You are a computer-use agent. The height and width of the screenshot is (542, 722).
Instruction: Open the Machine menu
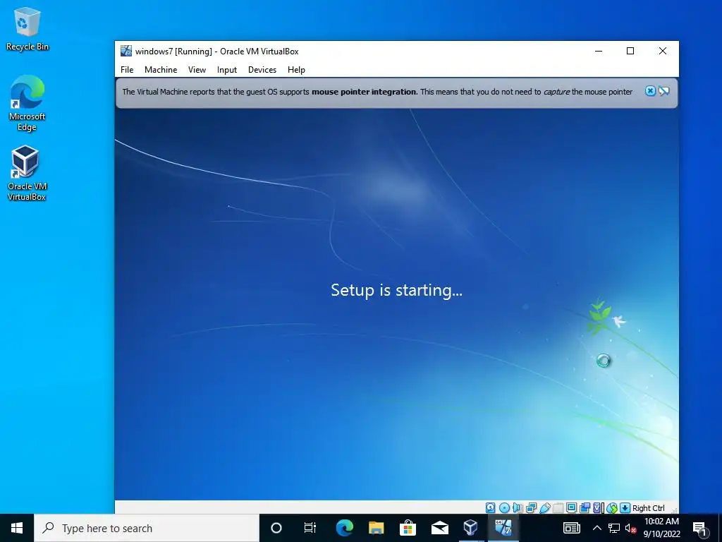[x=161, y=70]
